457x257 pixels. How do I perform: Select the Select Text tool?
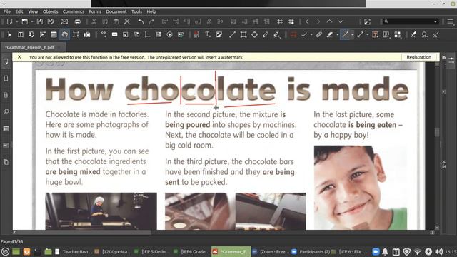click(21, 35)
